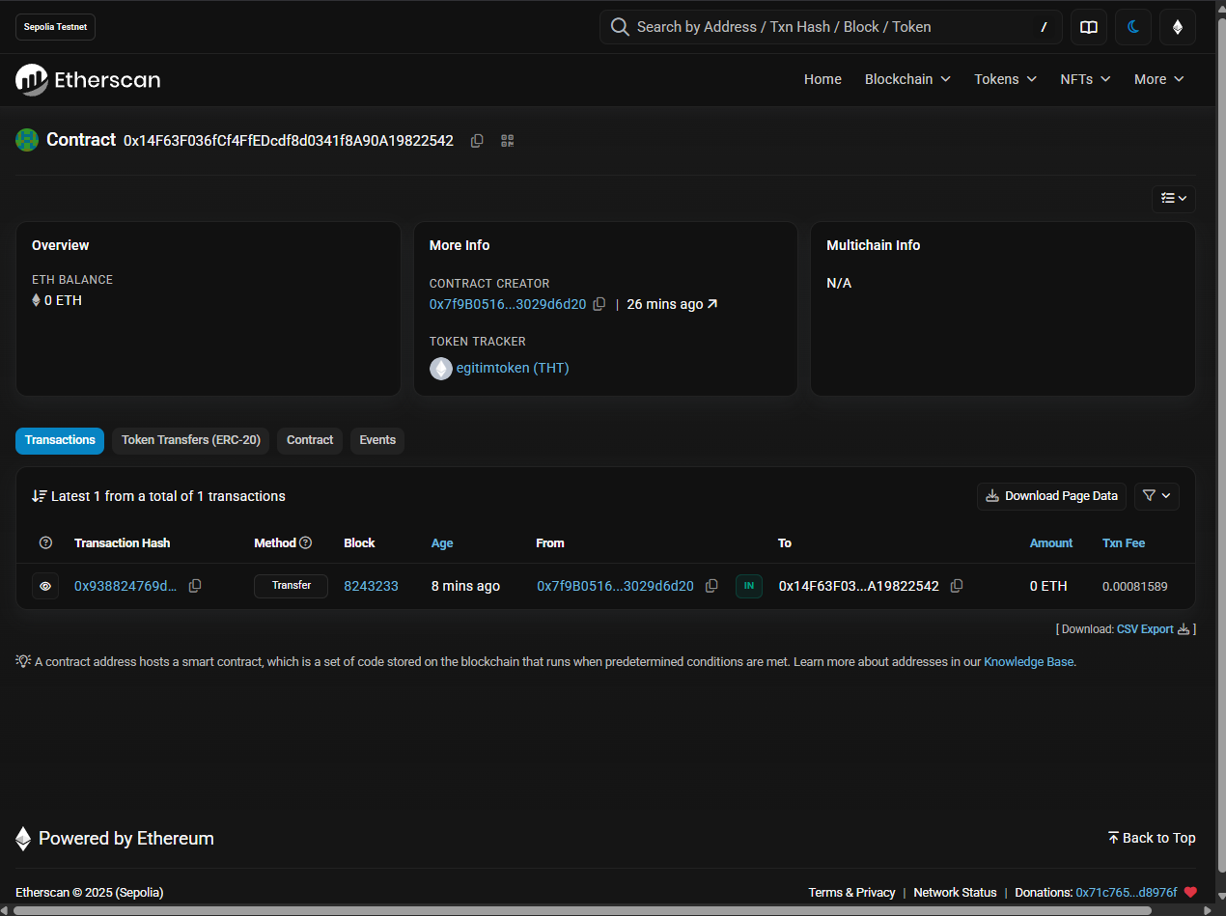Click the Method help question icon

(x=306, y=543)
